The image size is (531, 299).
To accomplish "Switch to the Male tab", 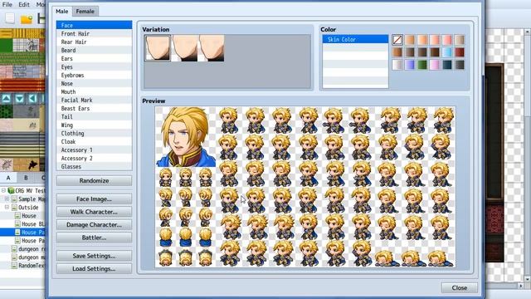I will 62,11.
